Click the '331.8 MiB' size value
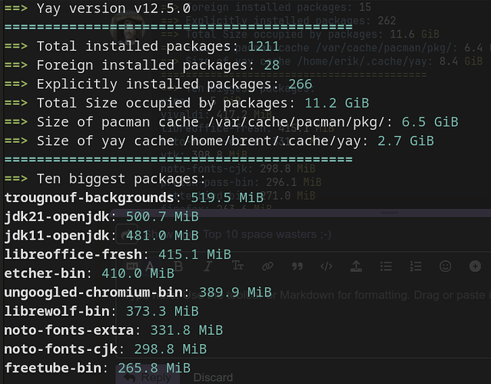491x384 pixels. (187, 330)
